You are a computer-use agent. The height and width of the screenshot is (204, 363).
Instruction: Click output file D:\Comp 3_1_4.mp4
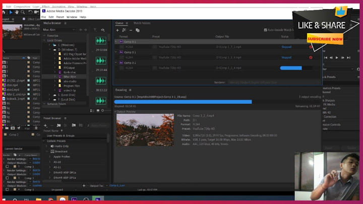point(228,58)
